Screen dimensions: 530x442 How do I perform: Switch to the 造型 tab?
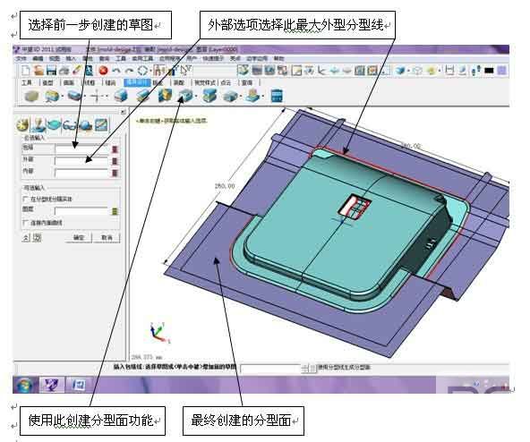(x=48, y=83)
